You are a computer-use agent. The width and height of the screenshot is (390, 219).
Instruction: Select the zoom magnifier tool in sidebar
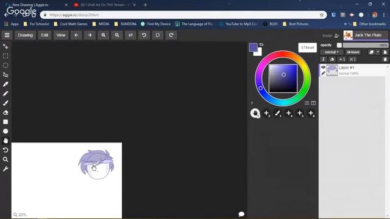5,159
